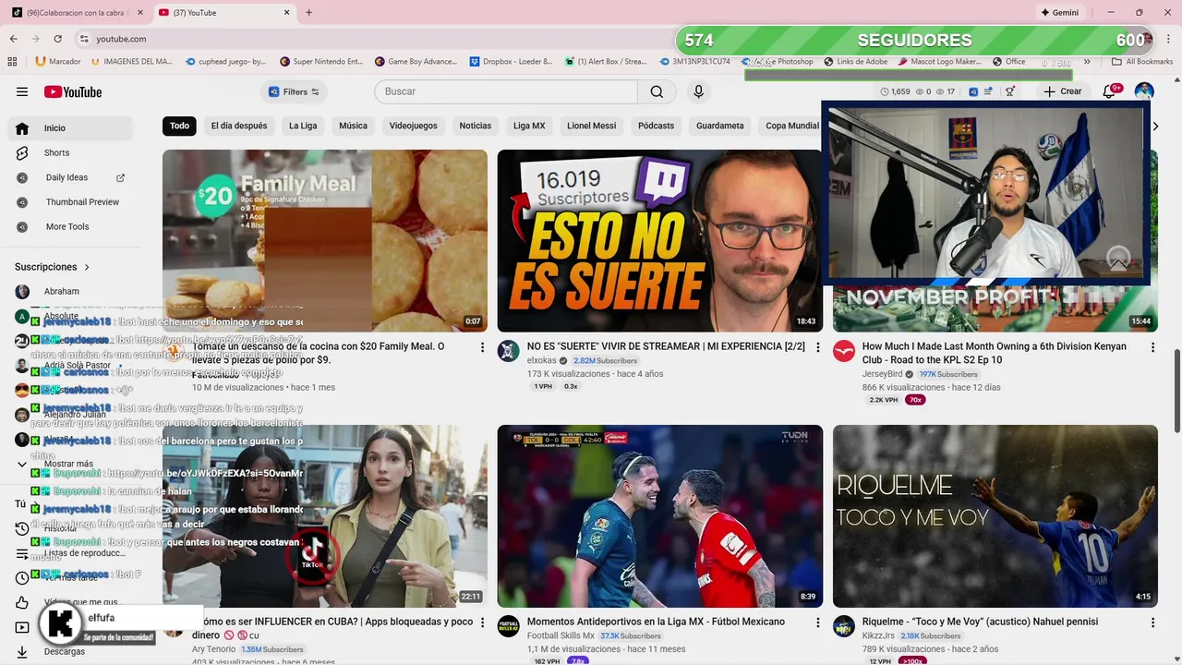This screenshot has height=665, width=1182.
Task: Go to YouTube home via the logo
Action: 73,91
